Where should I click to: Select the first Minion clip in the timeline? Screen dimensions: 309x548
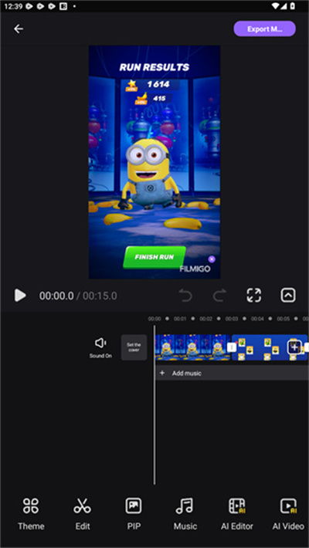192,347
